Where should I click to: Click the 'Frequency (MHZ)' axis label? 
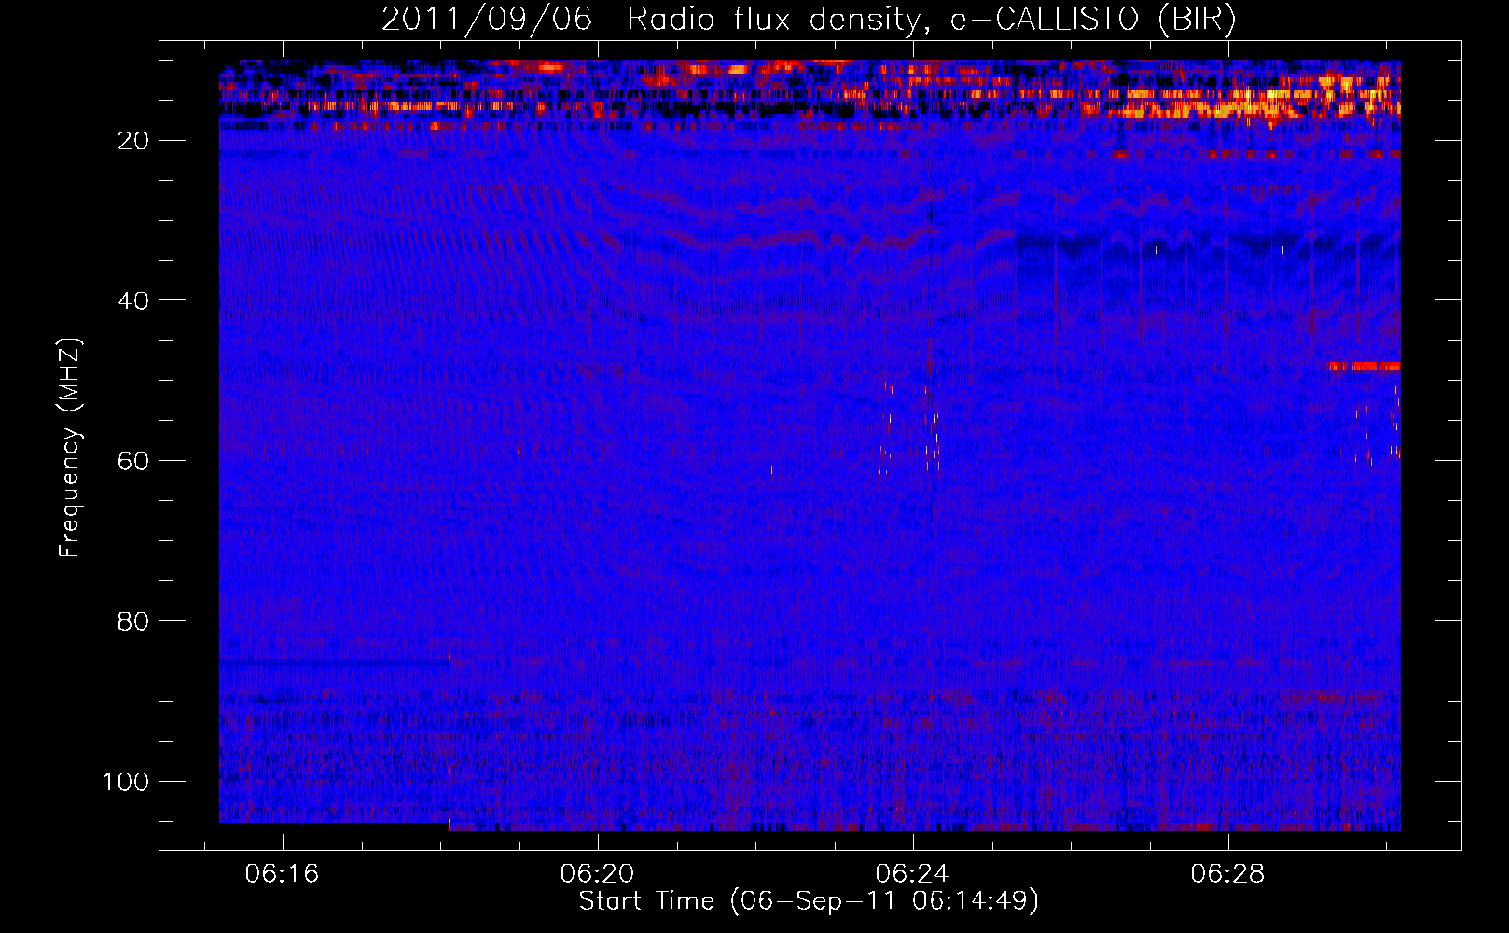(x=70, y=447)
